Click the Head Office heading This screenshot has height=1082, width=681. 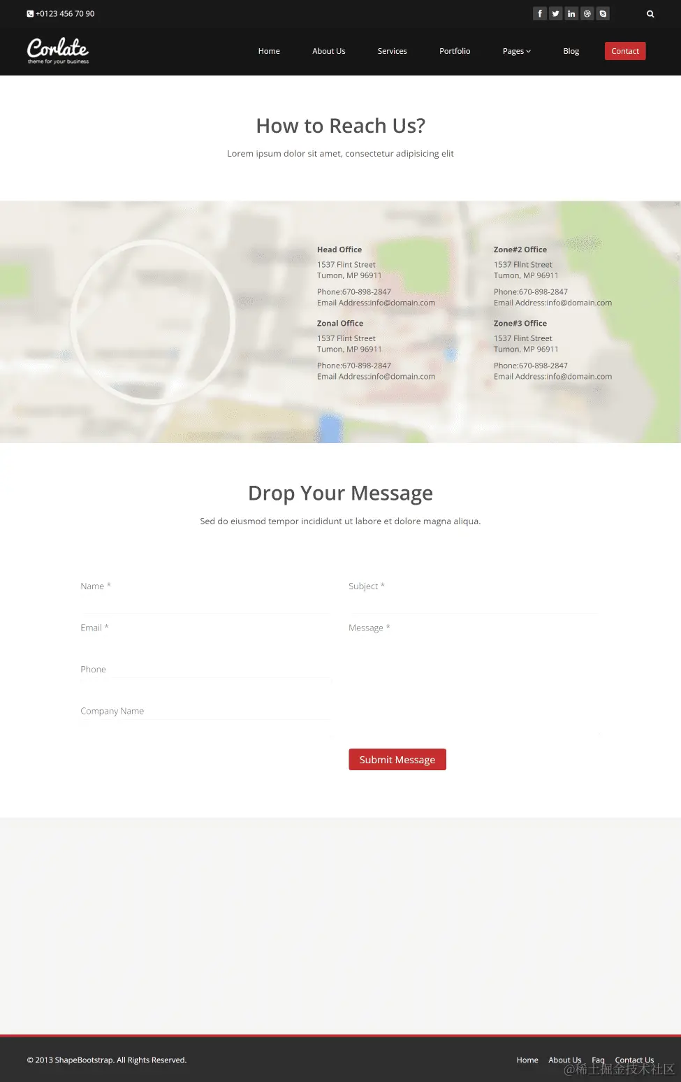click(x=339, y=250)
